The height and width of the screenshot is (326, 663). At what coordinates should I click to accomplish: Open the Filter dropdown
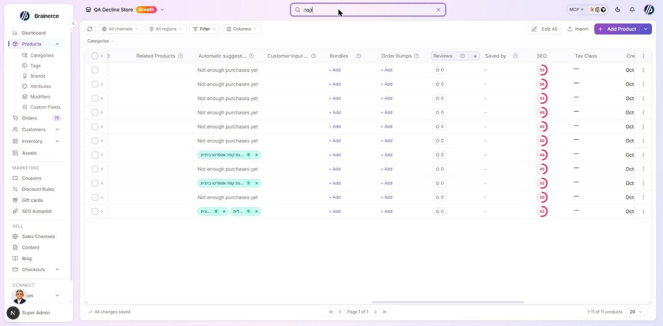[204, 29]
